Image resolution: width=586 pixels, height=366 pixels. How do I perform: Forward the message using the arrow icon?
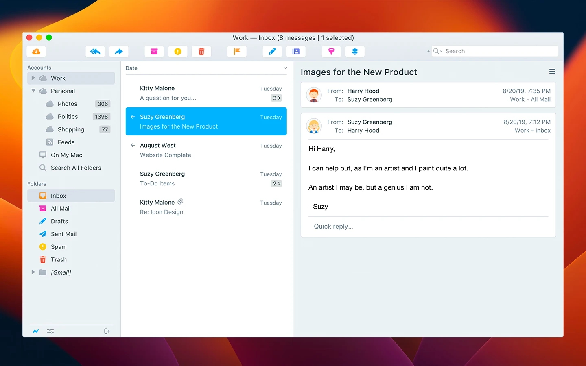click(118, 52)
